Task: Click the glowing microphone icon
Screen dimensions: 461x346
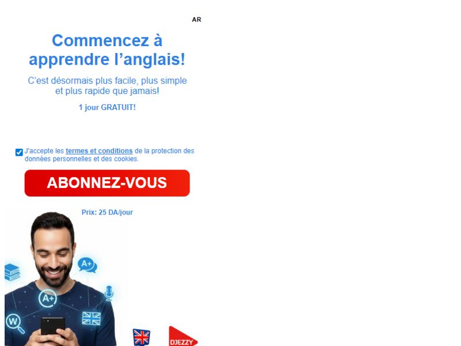Action: click(x=109, y=293)
